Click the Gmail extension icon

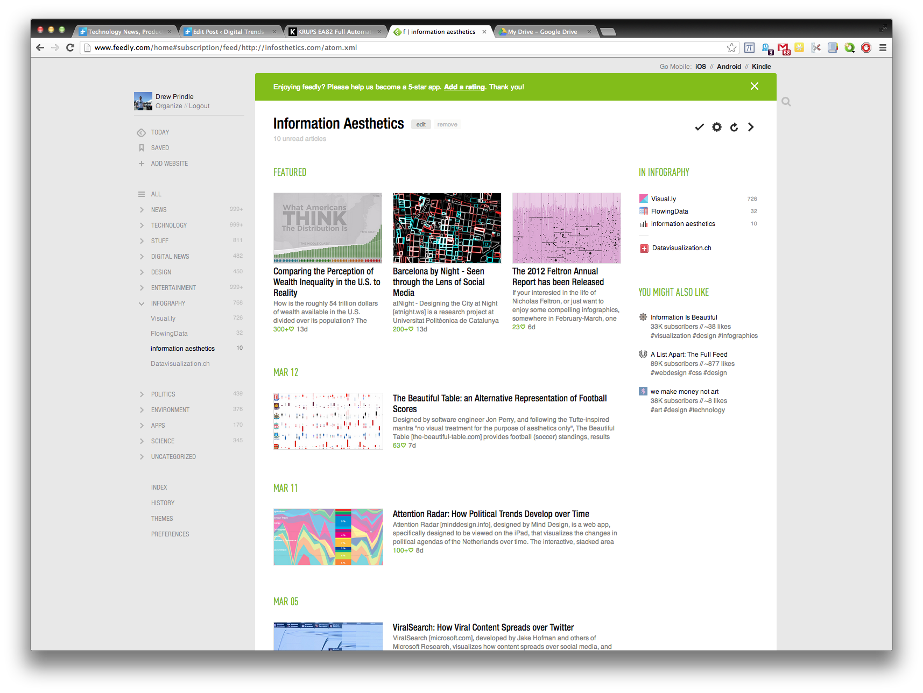coord(784,48)
